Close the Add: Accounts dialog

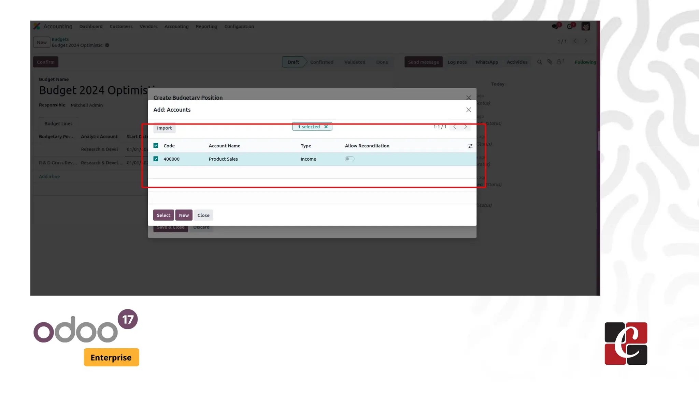(x=468, y=110)
